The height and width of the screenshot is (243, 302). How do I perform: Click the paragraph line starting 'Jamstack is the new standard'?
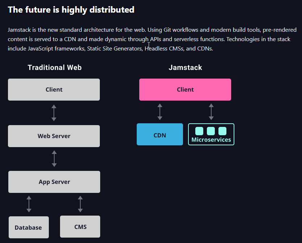pyautogui.click(x=152, y=30)
